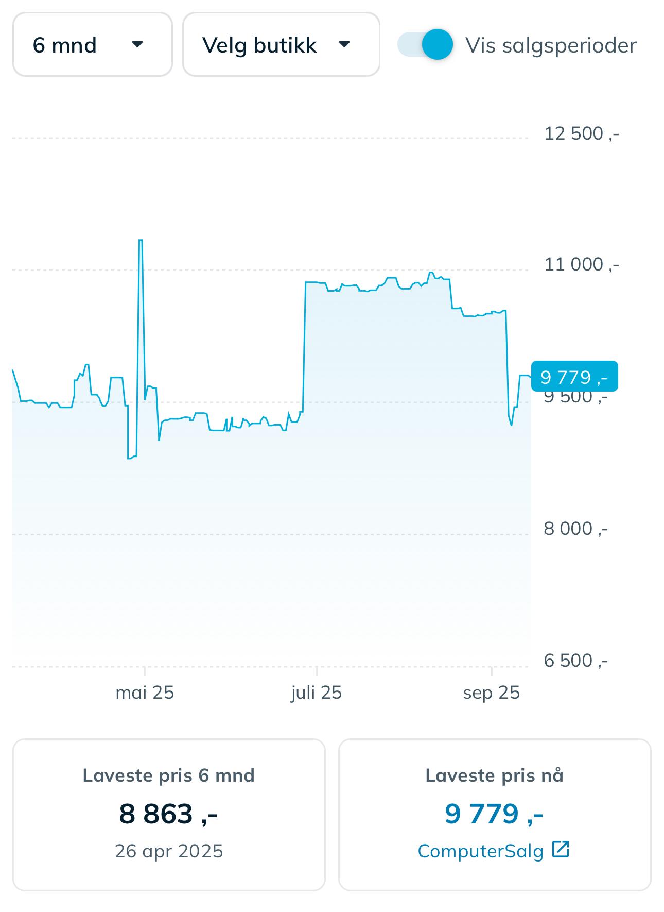
Task: Open the ComputerSalg store link
Action: click(480, 851)
